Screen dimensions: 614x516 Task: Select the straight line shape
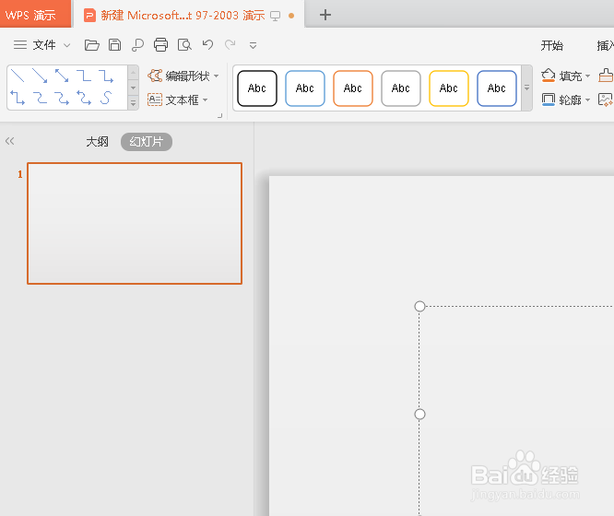coord(18,76)
